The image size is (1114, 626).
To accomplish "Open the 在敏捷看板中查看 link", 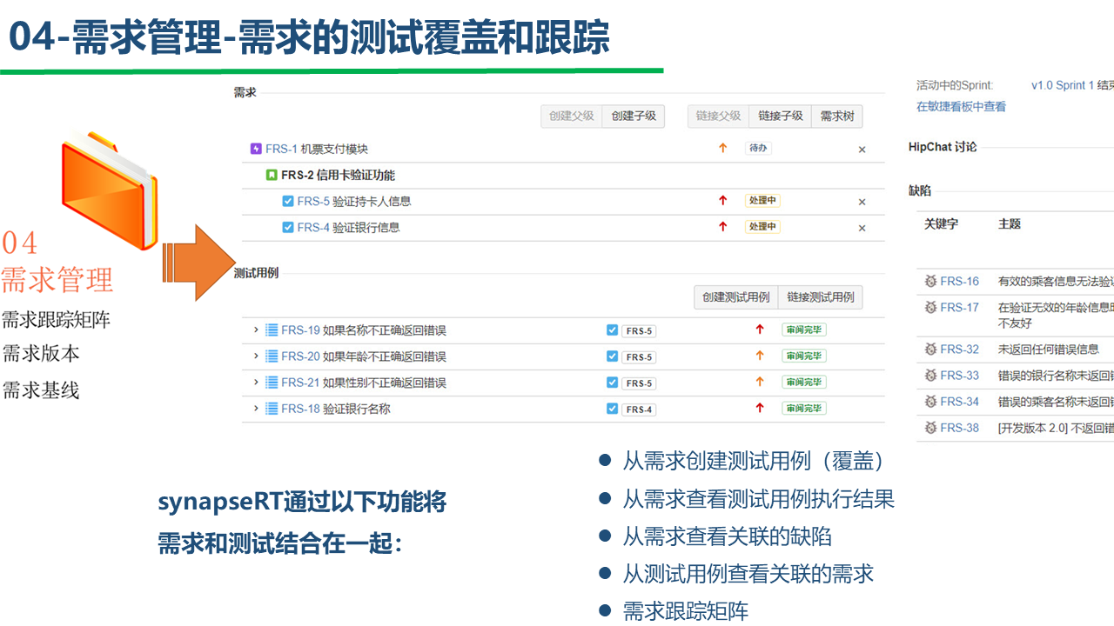I will (x=961, y=106).
